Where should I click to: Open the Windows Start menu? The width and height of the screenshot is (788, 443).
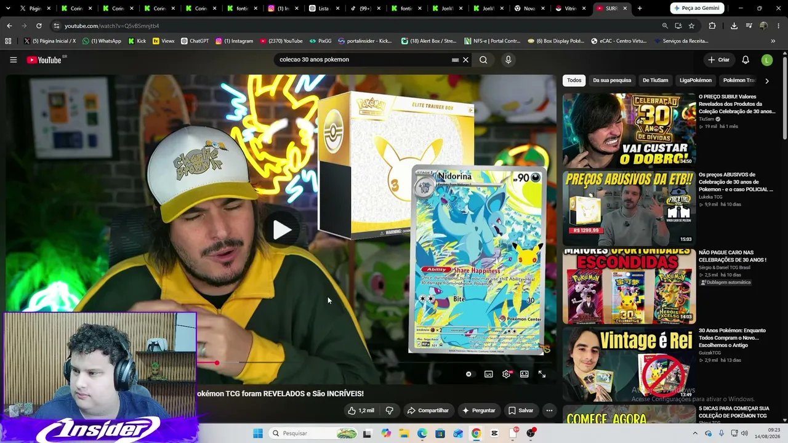[x=258, y=433]
